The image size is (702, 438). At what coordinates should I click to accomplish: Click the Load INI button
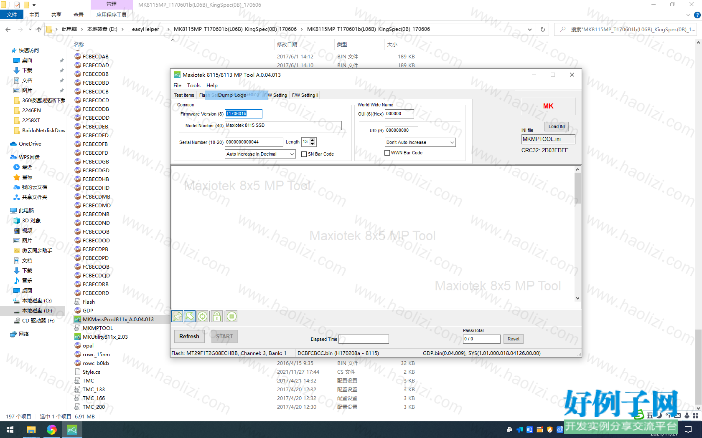click(x=557, y=126)
